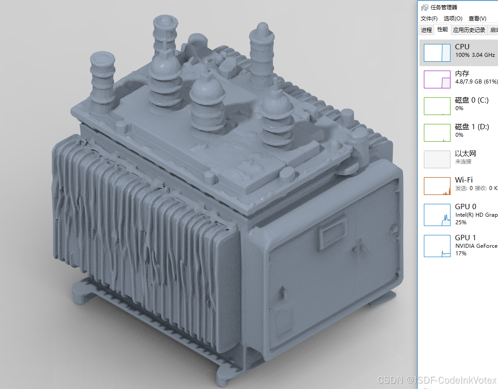Click the 'GPU 0' label
Screen dimensions: 498x389
(x=466, y=206)
